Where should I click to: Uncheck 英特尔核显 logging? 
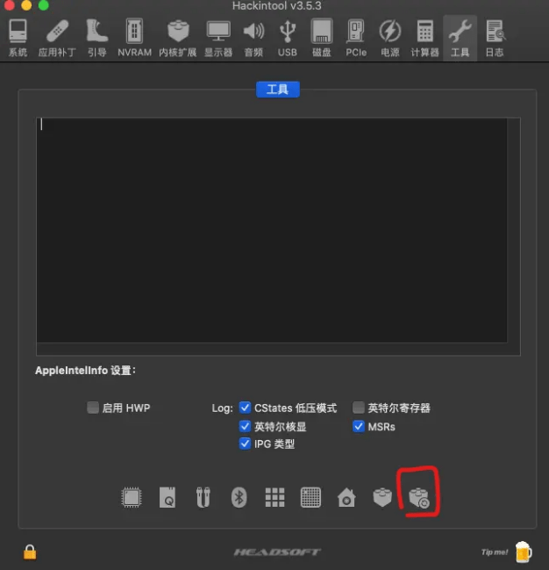click(x=245, y=426)
